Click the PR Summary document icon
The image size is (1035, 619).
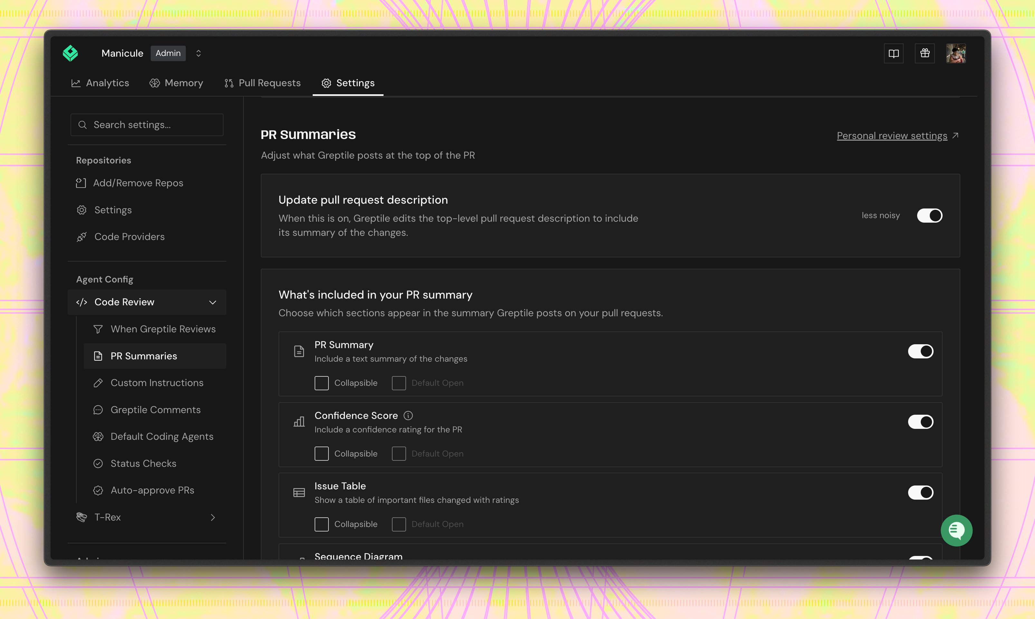coord(299,351)
